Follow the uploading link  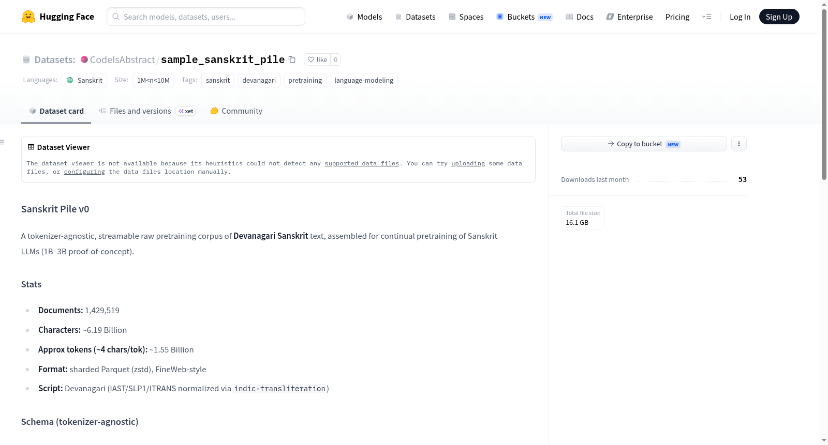(468, 163)
